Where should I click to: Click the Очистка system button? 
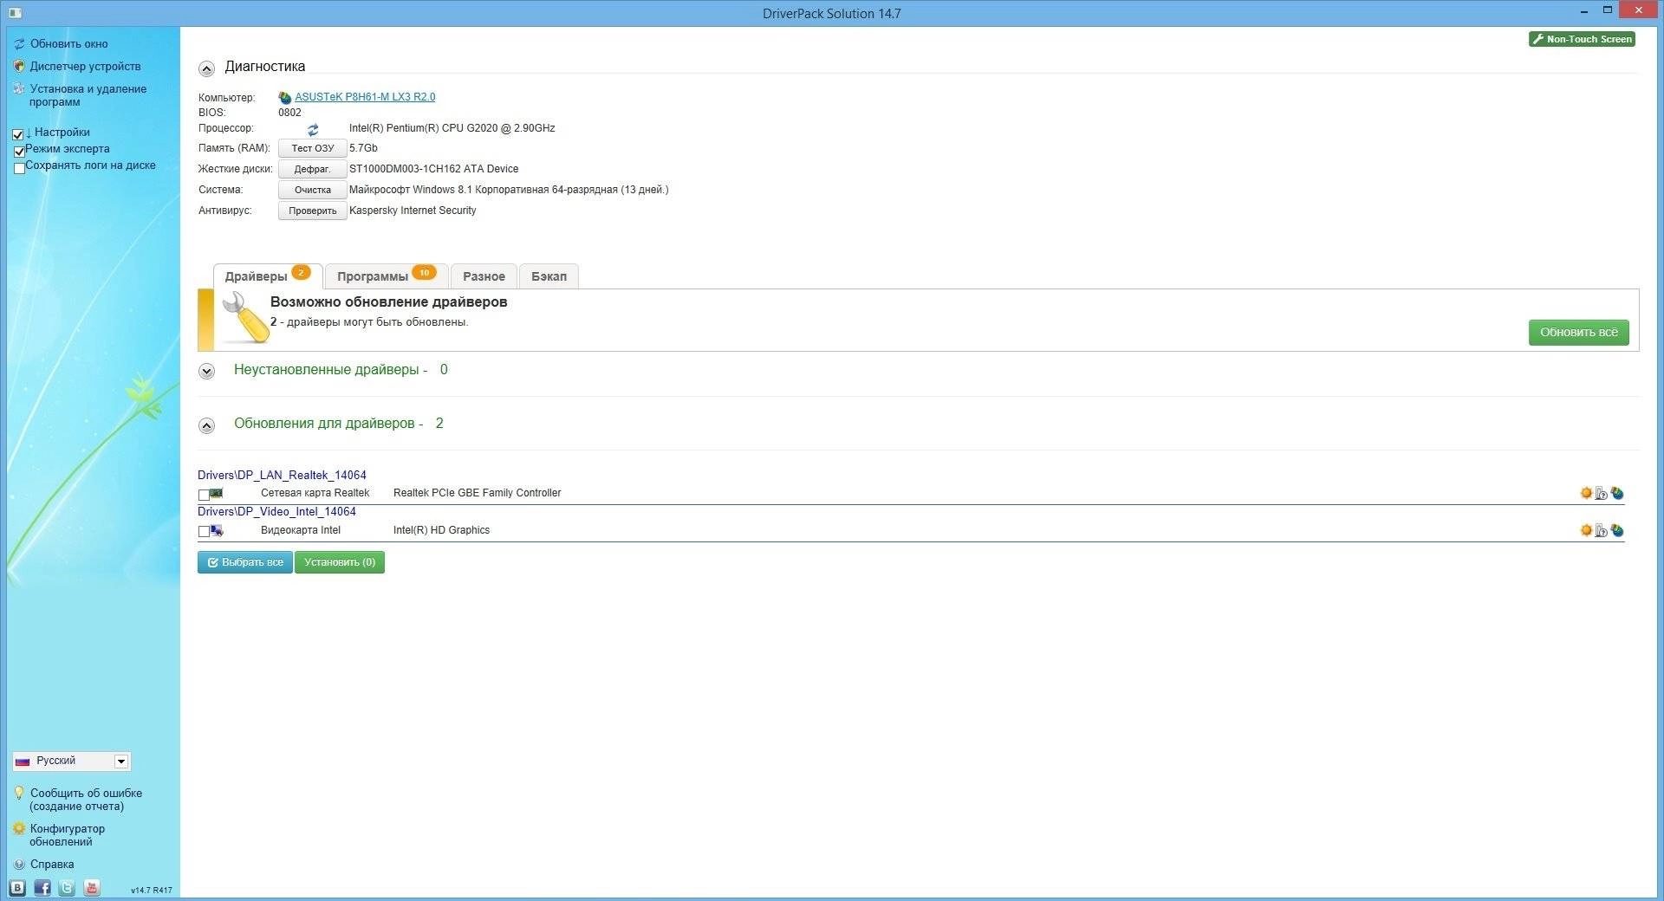click(x=312, y=190)
